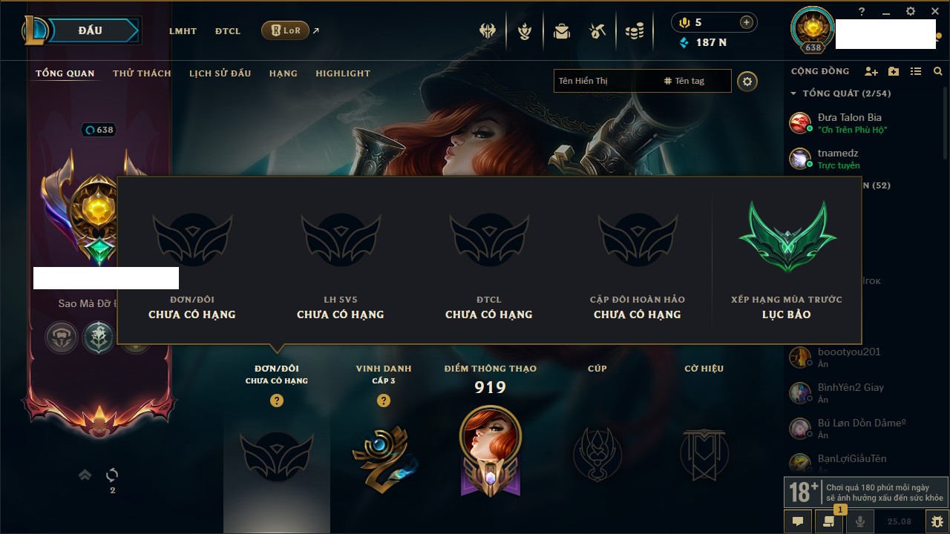950x534 pixels.
Task: Toggle the microphone mute button
Action: click(x=860, y=521)
